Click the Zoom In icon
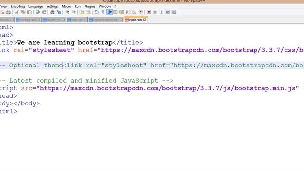Viewport: 304px width, 171px height. pos(67,12)
